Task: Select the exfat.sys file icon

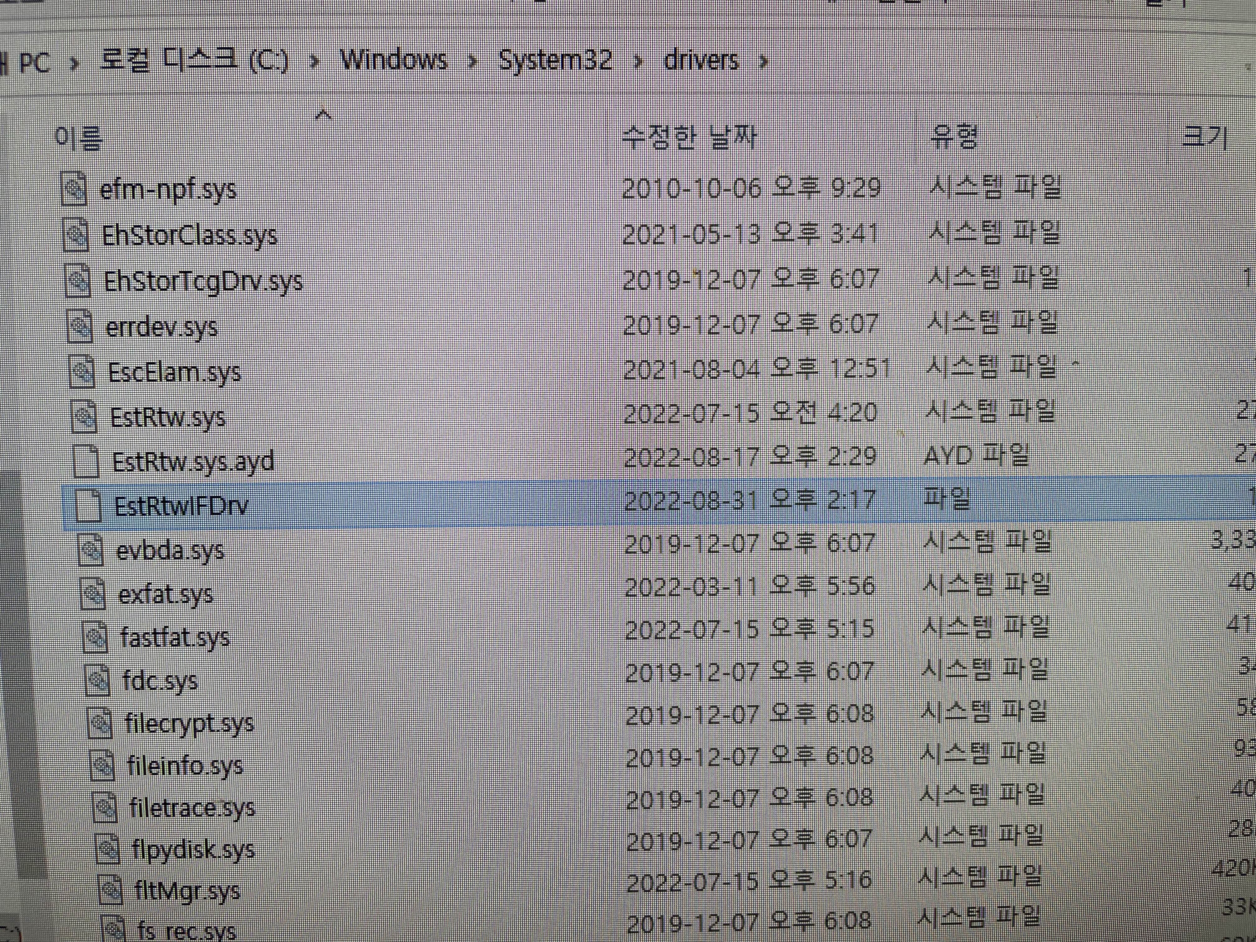Action: pos(93,594)
